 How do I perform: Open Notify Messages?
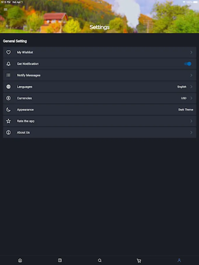[x=29, y=75]
